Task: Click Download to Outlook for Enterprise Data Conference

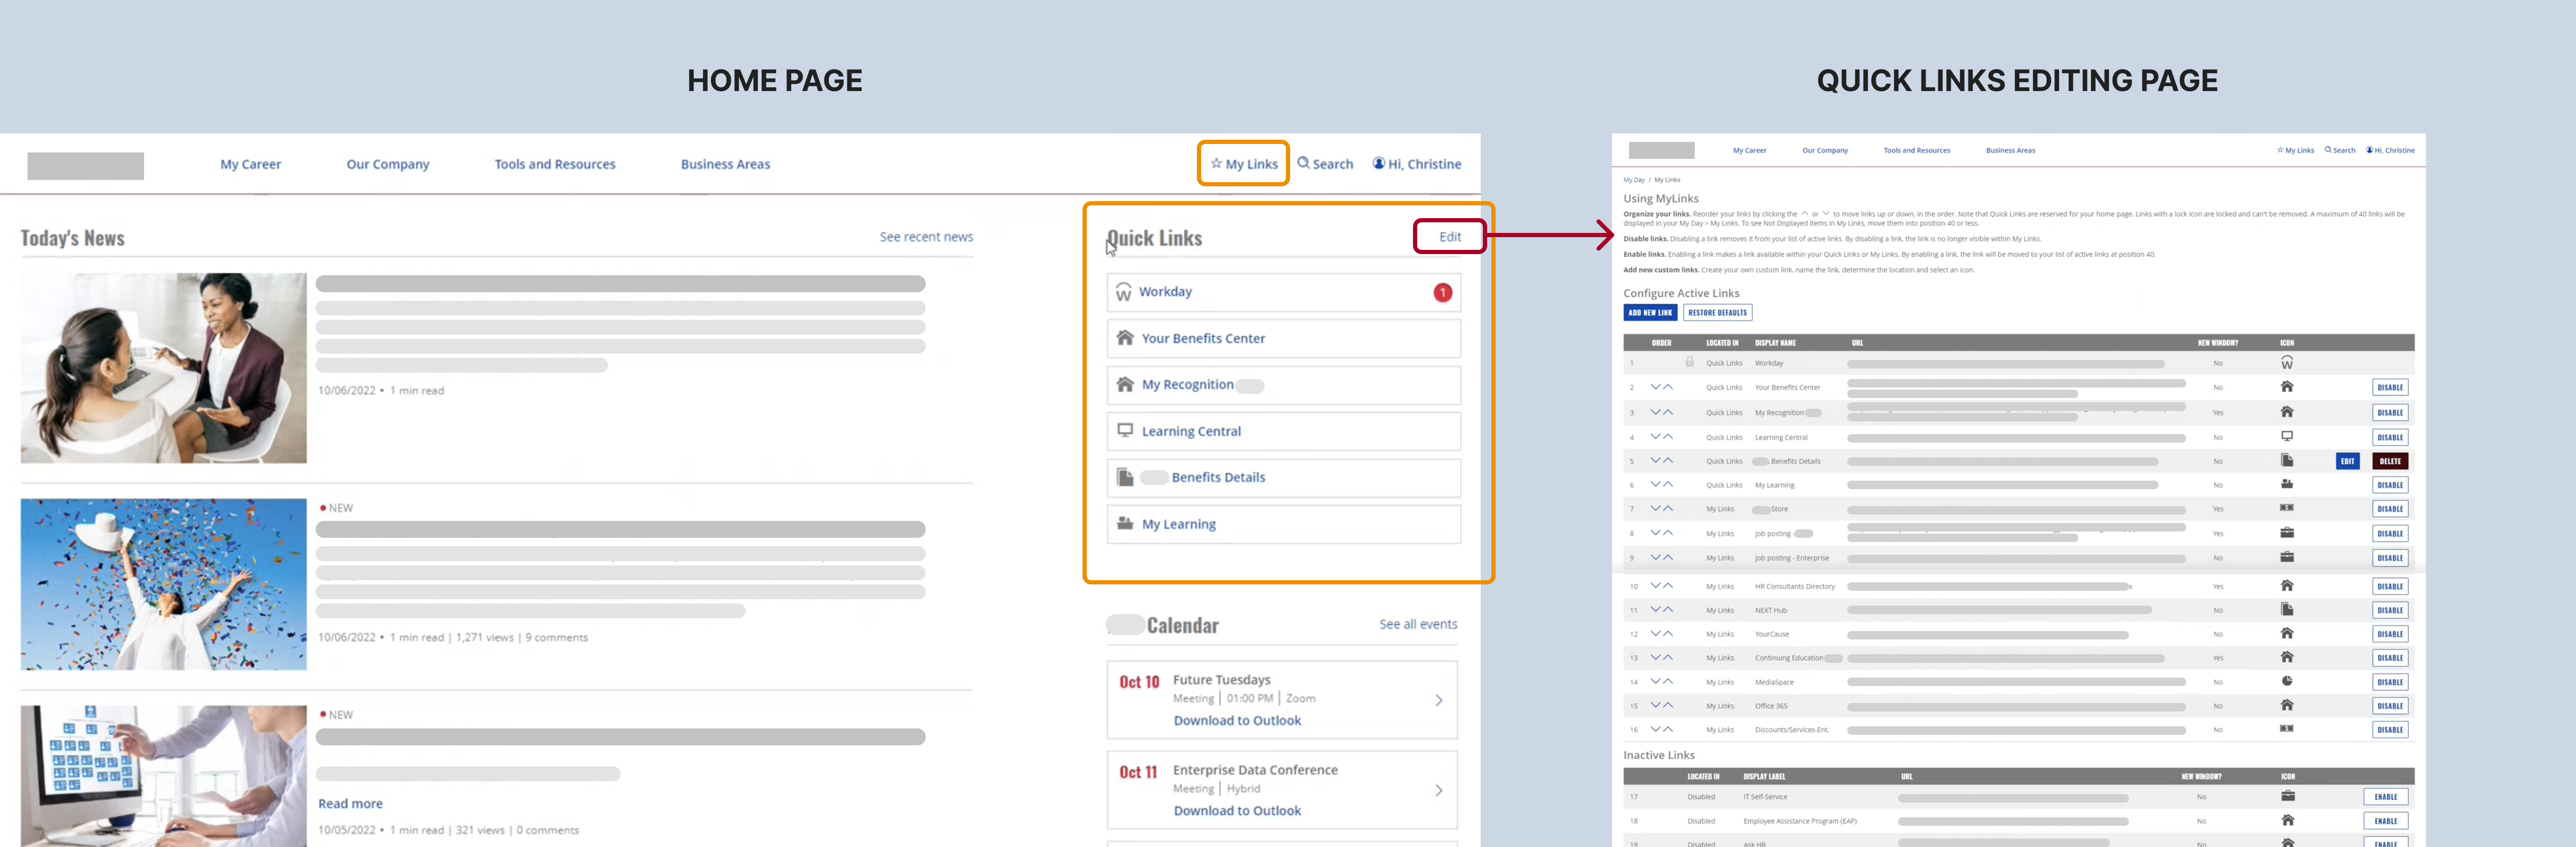Action: [1237, 810]
